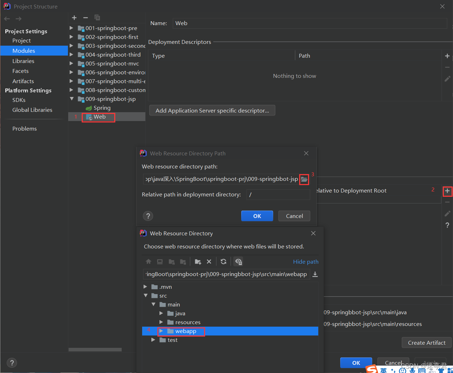Collapse the main folder
The image size is (453, 373).
[153, 304]
